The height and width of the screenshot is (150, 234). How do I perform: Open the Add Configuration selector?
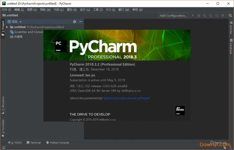(x=173, y=15)
